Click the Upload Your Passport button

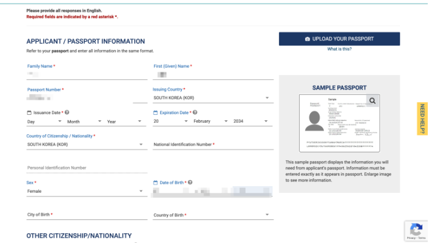(x=339, y=39)
